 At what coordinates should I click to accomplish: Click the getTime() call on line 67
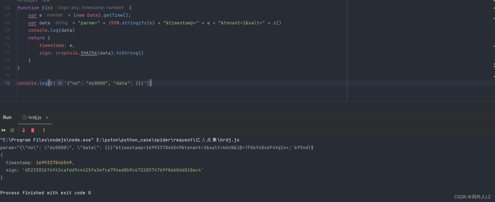click(116, 15)
